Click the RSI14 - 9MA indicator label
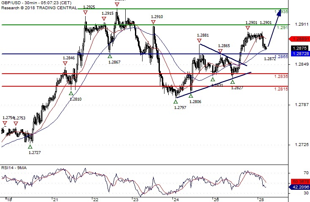 tap(14, 167)
